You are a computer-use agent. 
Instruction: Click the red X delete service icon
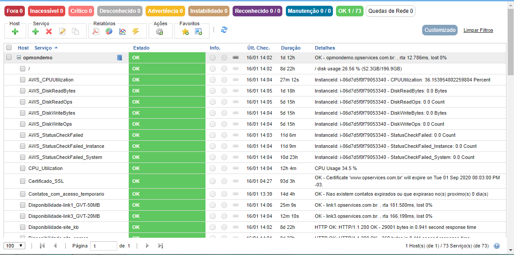click(49, 31)
